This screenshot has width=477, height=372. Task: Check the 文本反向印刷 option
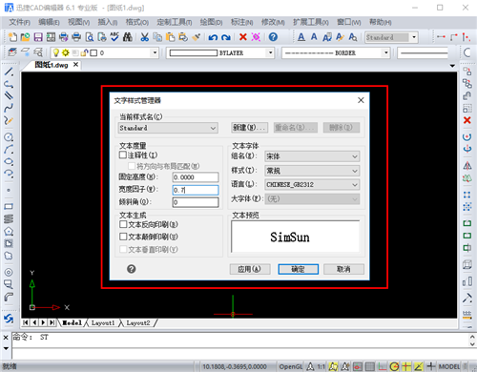coord(123,224)
